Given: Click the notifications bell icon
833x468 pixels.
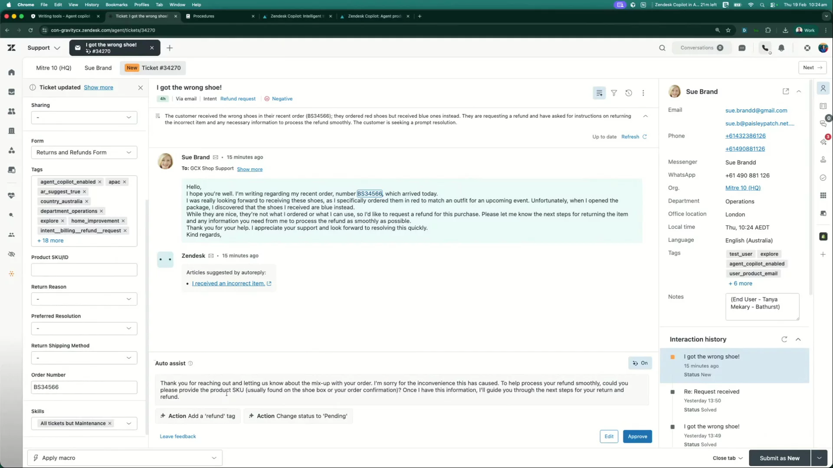Looking at the screenshot, I should [781, 48].
